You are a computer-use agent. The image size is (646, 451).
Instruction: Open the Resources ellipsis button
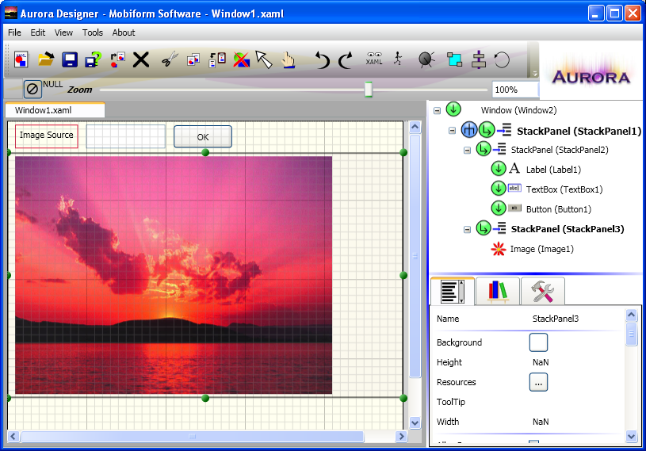538,382
